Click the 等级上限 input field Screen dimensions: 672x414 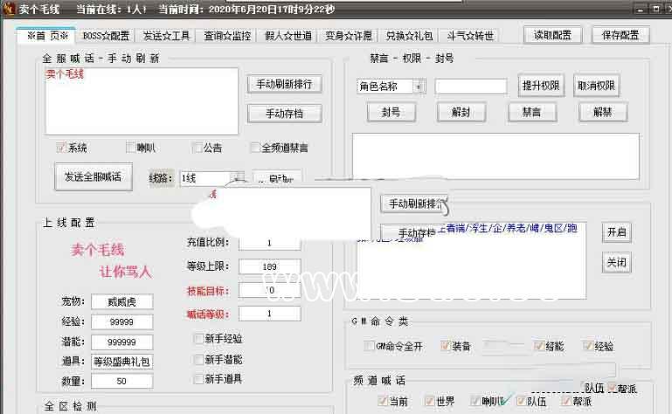(x=269, y=266)
